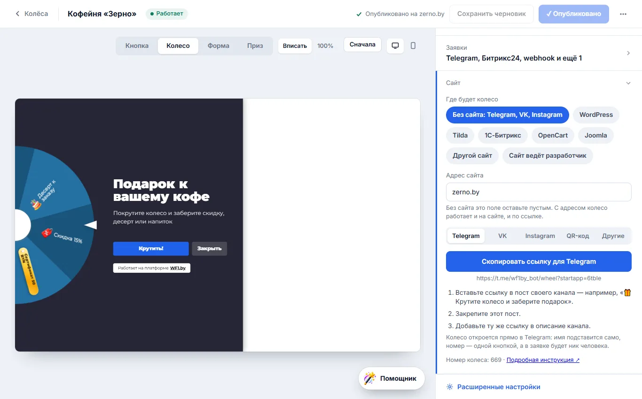642x399 pixels.
Task: Select the Колесо preview tab
Action: (x=178, y=46)
